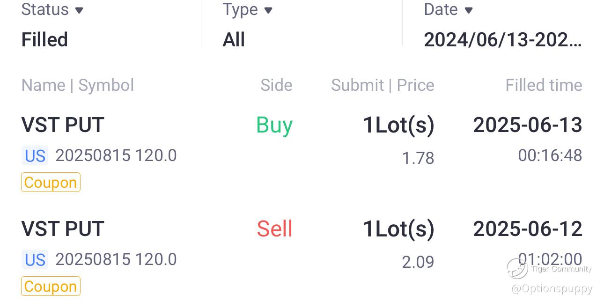Tap the Tiger Community logo icon

click(517, 268)
